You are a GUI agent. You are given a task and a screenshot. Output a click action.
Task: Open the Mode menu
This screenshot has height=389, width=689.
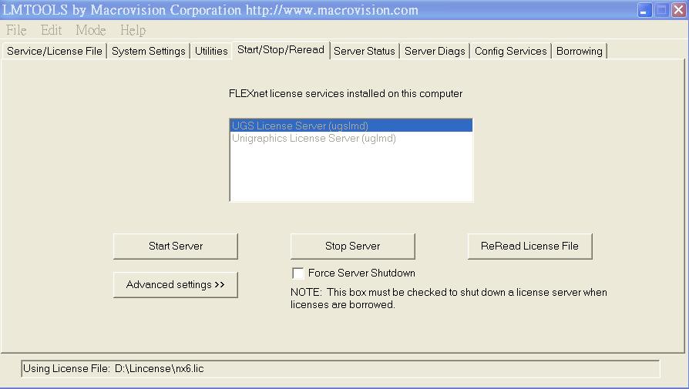pos(90,30)
